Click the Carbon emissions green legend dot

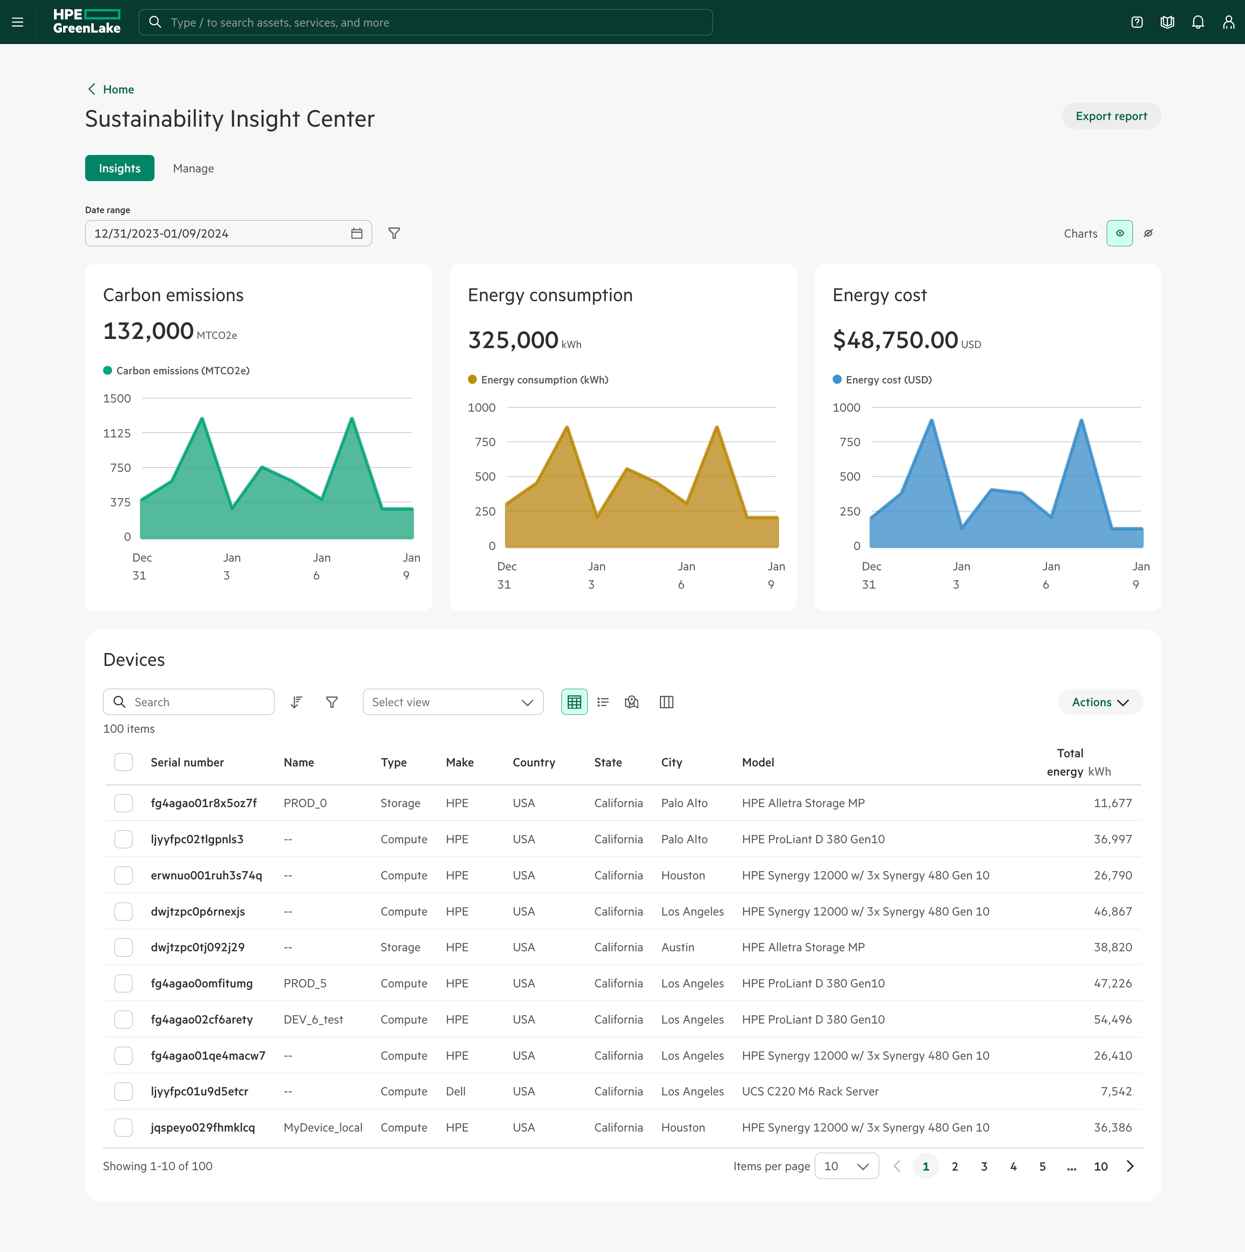coord(108,371)
